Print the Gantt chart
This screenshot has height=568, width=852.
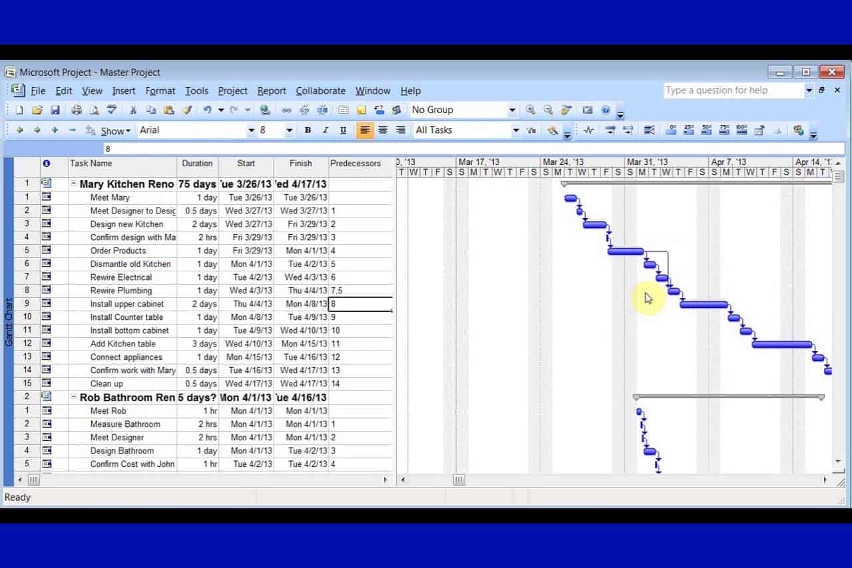(77, 110)
